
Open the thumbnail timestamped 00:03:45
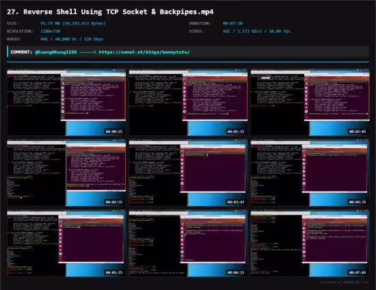(188, 173)
